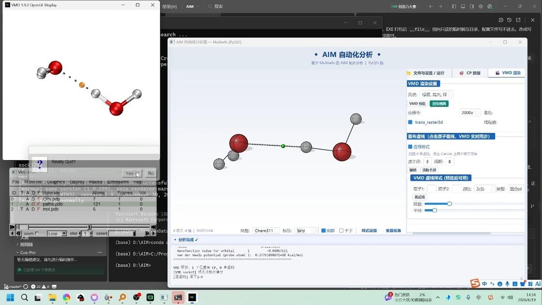Open Windows taskbar search
The width and height of the screenshot is (542, 305).
25,297
